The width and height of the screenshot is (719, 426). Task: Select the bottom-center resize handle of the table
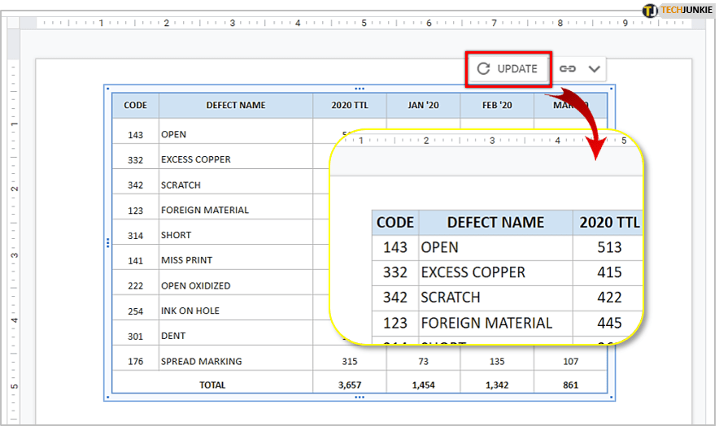(x=359, y=398)
